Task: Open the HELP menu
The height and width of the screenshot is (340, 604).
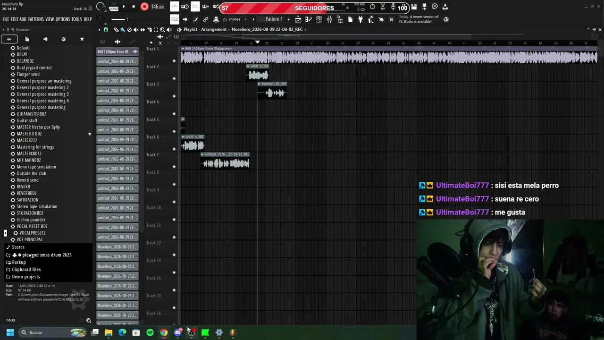Action: click(x=88, y=19)
